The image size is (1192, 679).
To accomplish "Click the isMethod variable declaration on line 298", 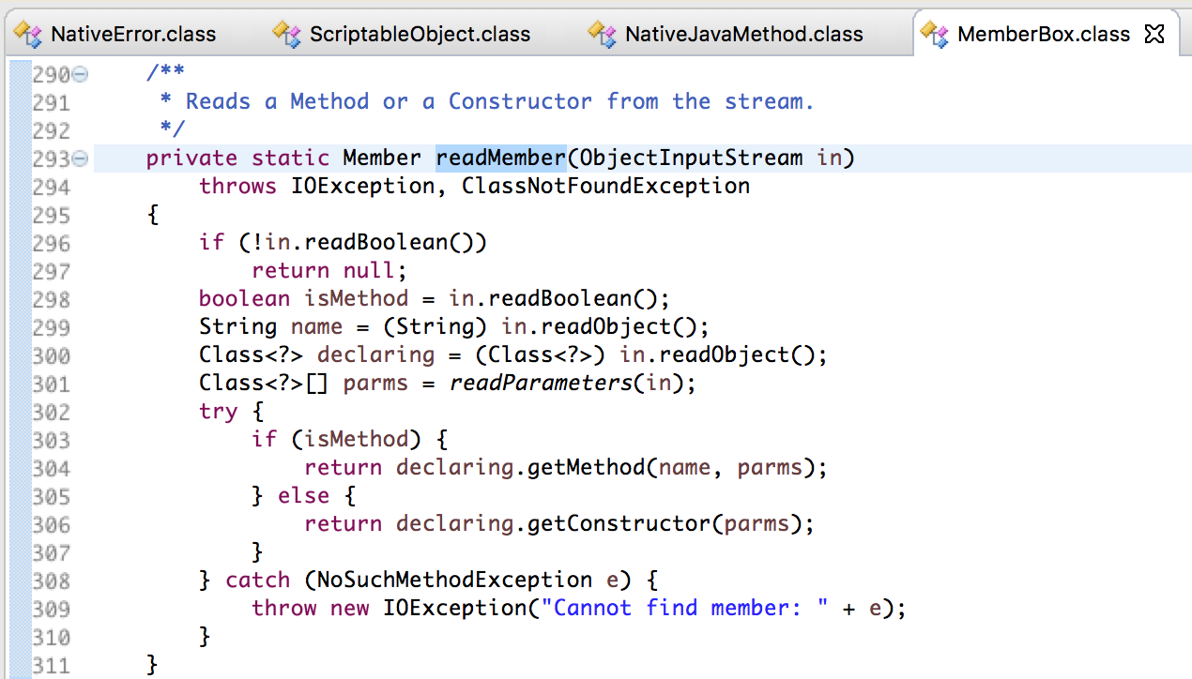I will coord(357,298).
